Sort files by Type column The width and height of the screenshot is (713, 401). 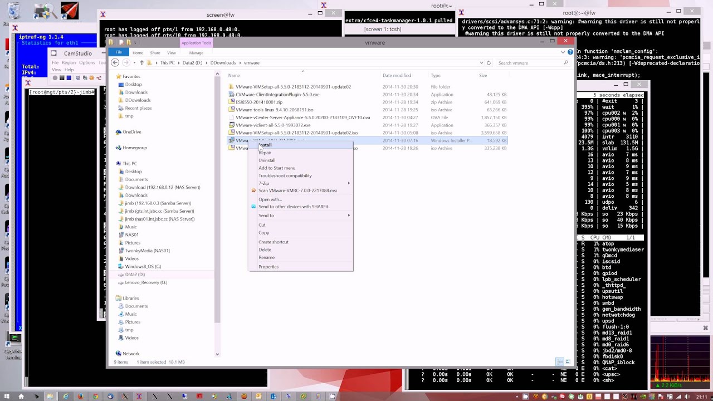[x=436, y=76]
